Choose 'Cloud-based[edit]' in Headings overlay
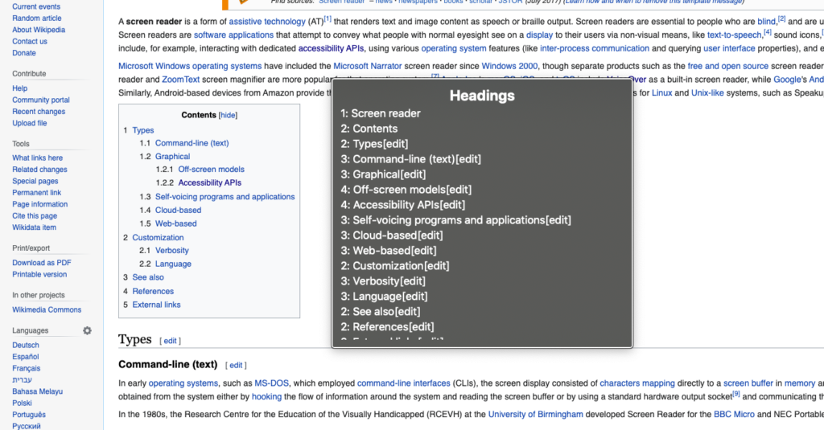 click(x=392, y=235)
